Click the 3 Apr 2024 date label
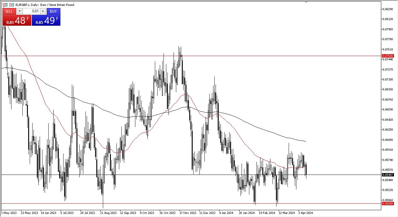 pyautogui.click(x=306, y=213)
